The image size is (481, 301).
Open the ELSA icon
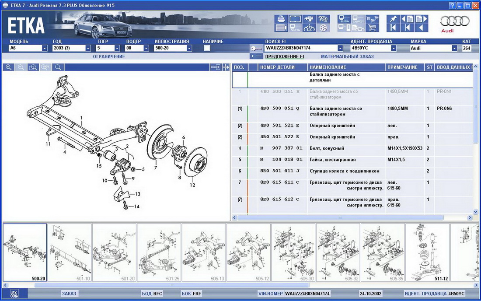(x=344, y=19)
